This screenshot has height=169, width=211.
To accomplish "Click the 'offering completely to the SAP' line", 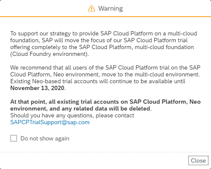I will pyautogui.click(x=102, y=47).
